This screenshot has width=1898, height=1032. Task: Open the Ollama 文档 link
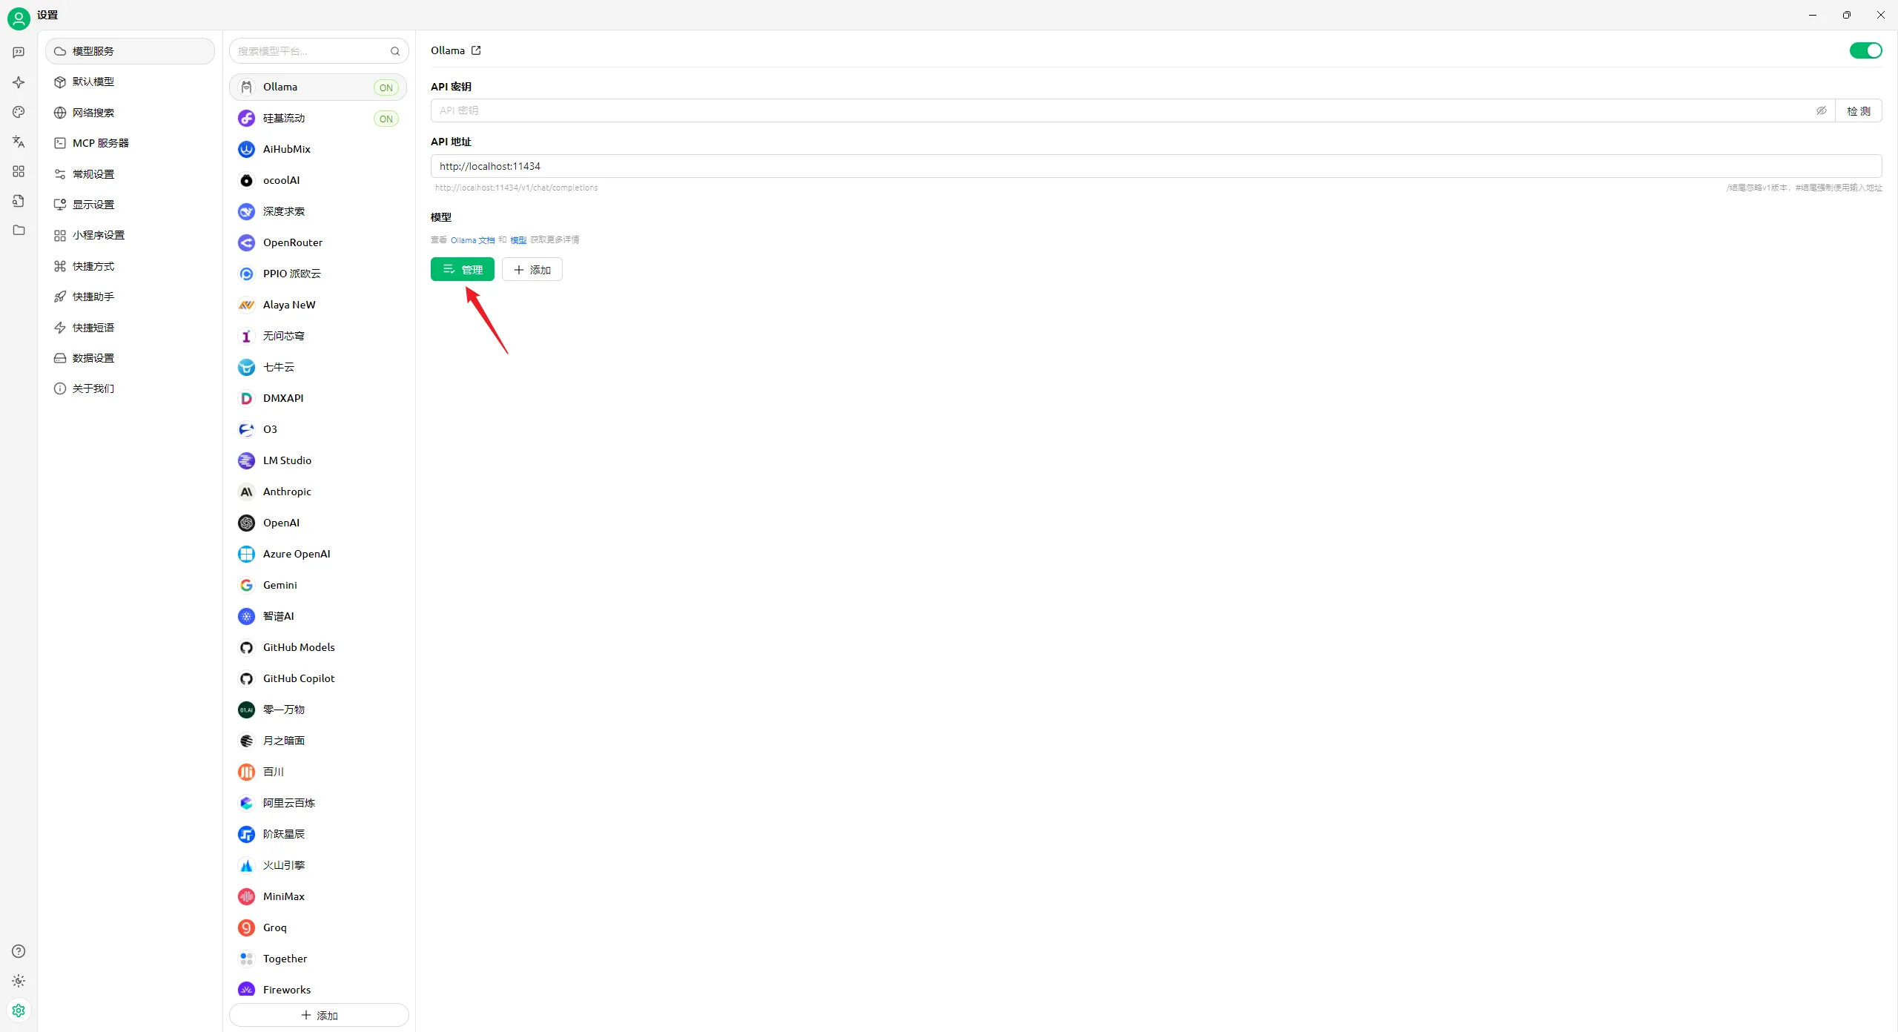[x=472, y=240]
